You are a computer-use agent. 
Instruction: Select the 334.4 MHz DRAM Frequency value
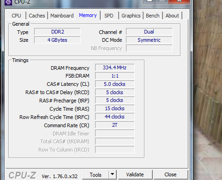115,67
